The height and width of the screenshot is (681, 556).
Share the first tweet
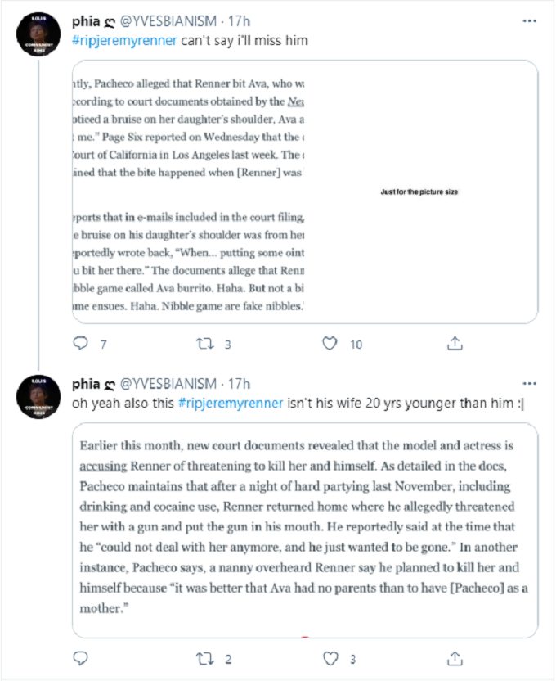(455, 343)
